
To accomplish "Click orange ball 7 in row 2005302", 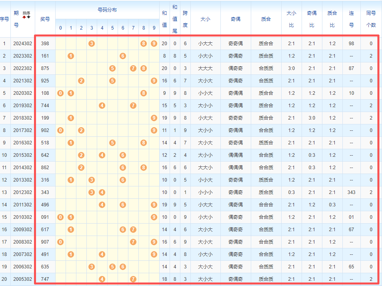I will 133,279.
